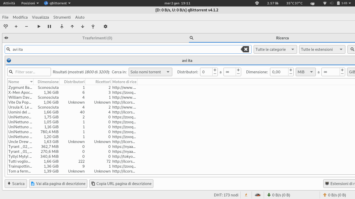Click the Scarica button
The height and width of the screenshot is (199, 355).
click(16, 183)
